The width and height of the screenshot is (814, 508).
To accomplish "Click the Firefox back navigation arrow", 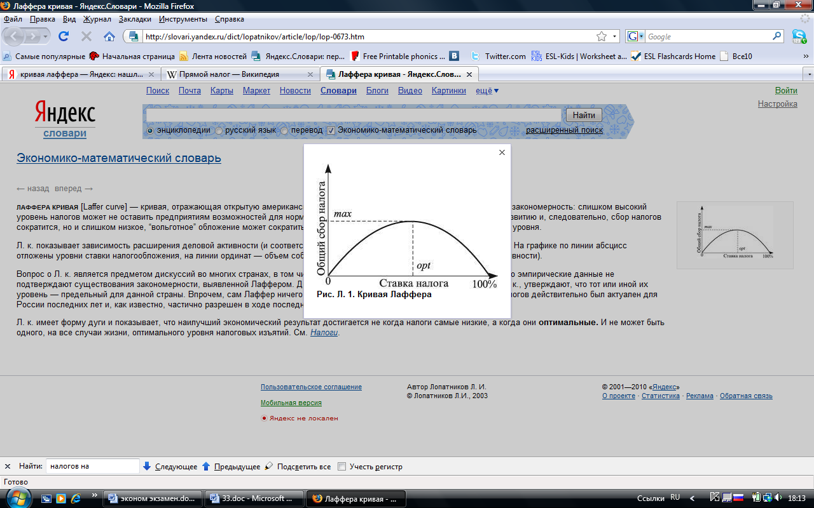I will pyautogui.click(x=14, y=36).
